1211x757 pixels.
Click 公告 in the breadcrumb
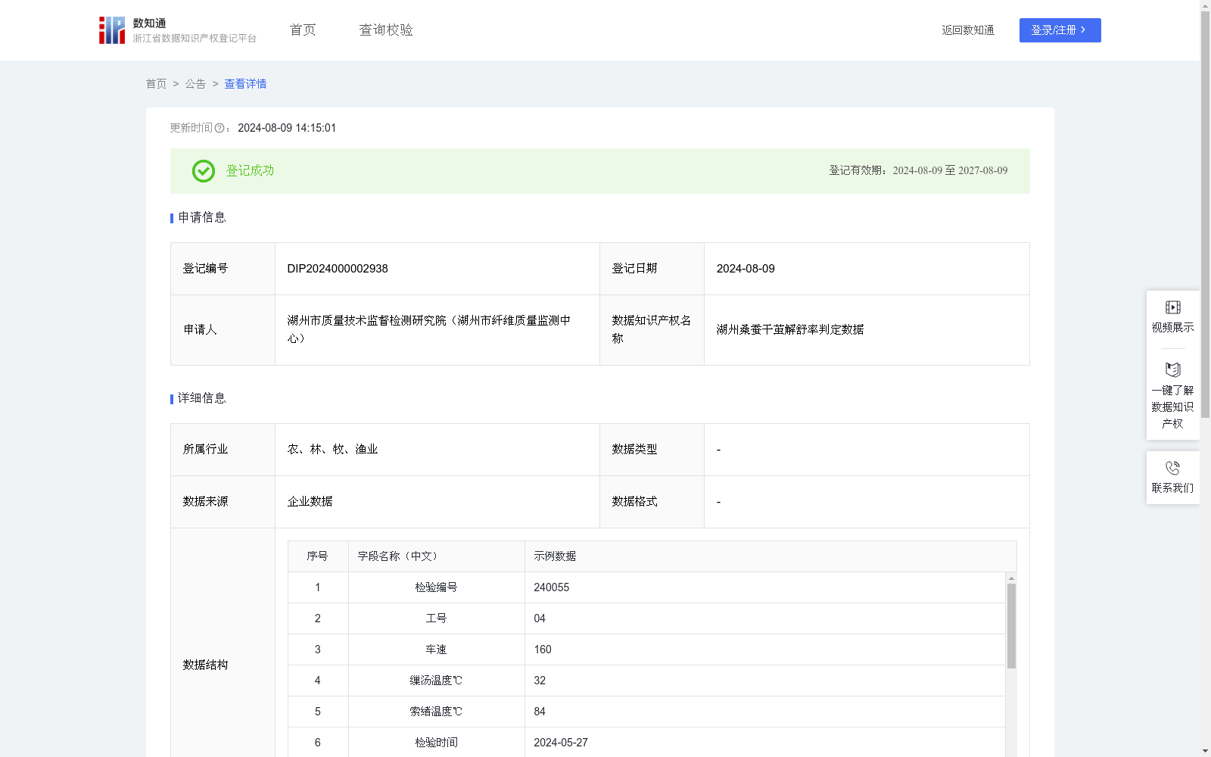(195, 84)
